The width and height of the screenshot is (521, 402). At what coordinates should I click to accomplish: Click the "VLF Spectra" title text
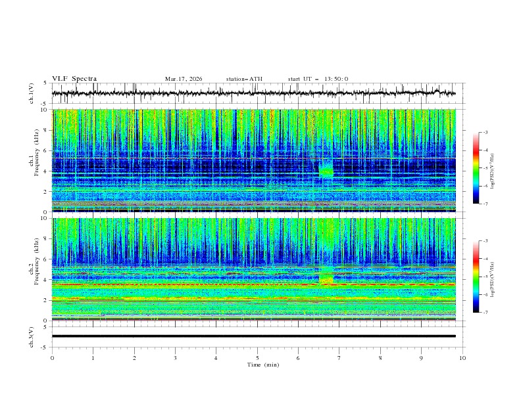coord(74,79)
